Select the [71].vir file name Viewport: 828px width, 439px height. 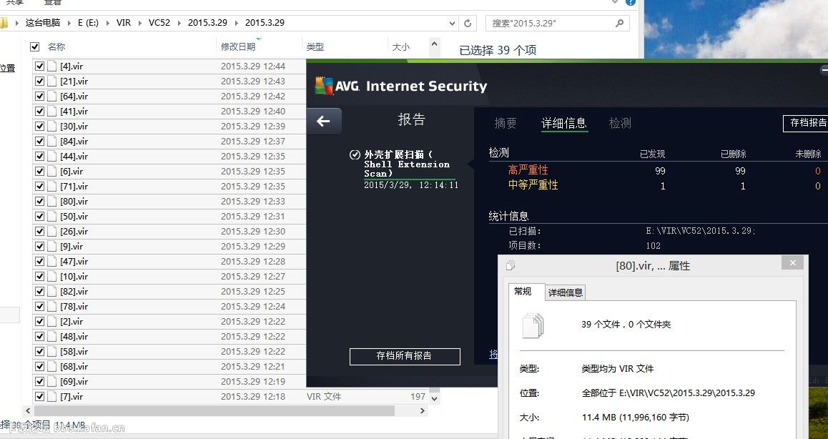coord(74,187)
